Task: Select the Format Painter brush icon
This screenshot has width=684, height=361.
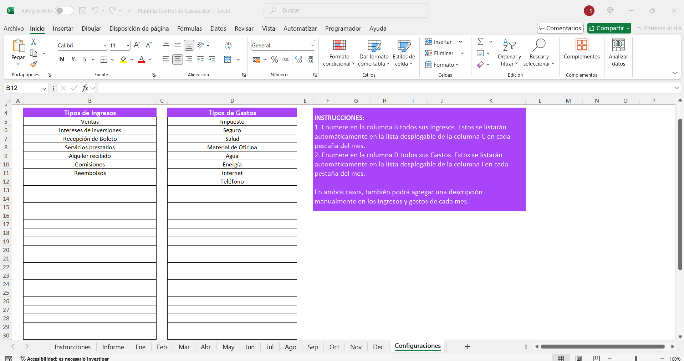Action: click(x=34, y=64)
